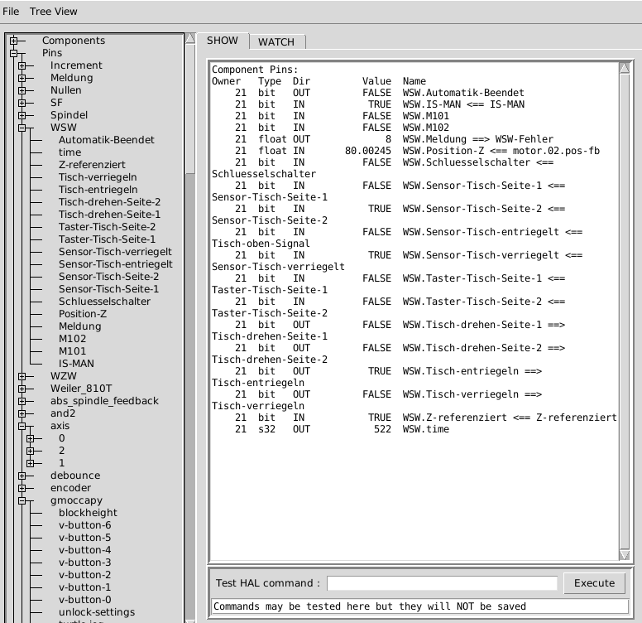Click WSW.Meldung ==> WSW-Fehler entry
Viewport: 642px width, 623px height.
point(478,139)
